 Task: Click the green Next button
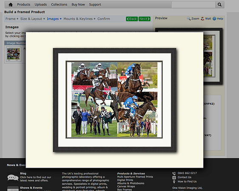[145, 19]
